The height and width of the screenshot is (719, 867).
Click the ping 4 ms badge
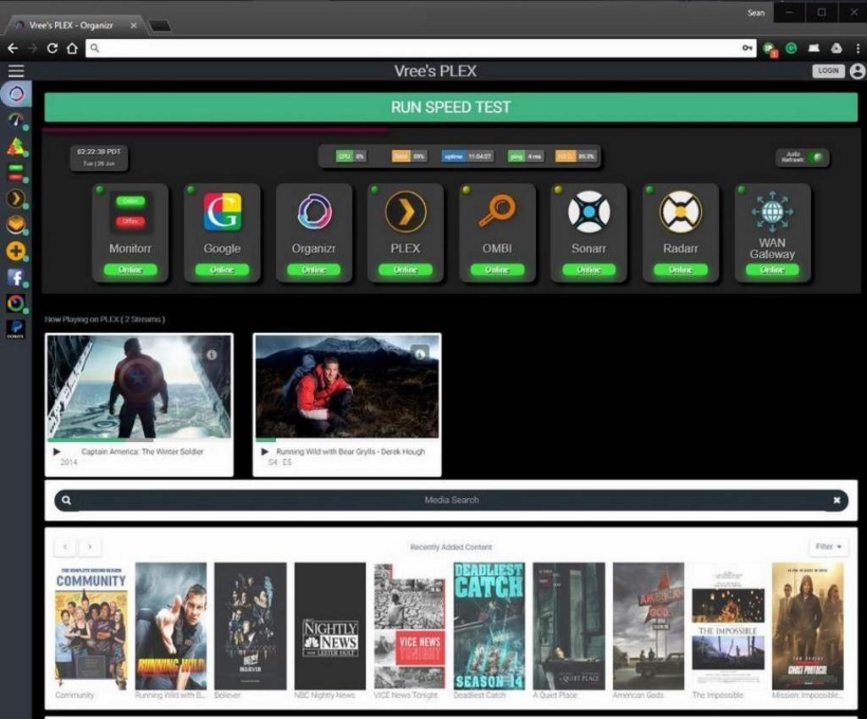526,157
